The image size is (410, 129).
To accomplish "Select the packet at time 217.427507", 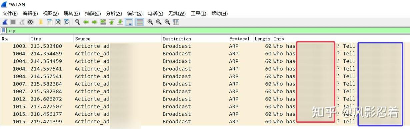I will point(205,106).
